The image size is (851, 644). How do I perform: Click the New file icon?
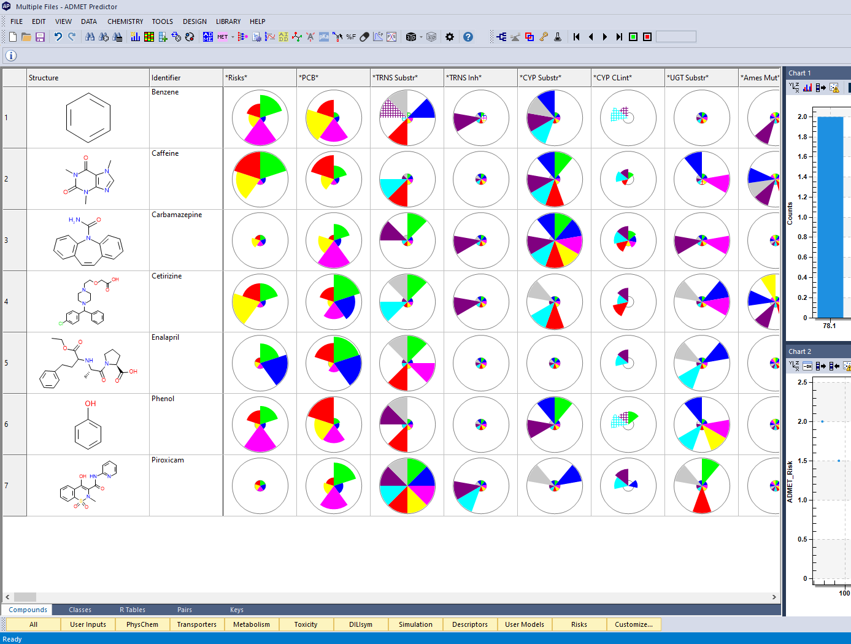[12, 37]
